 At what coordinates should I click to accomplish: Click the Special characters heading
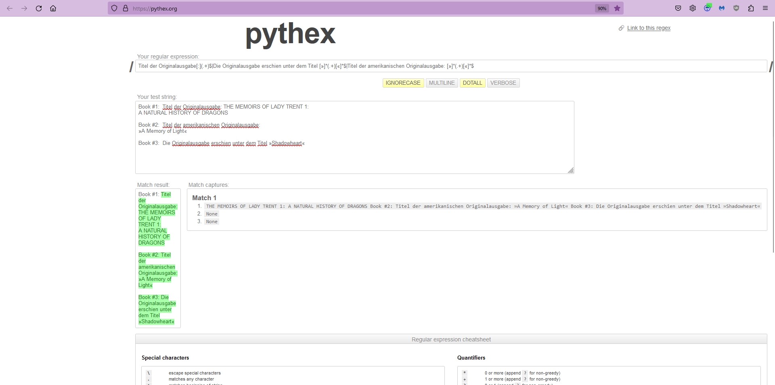tap(165, 358)
